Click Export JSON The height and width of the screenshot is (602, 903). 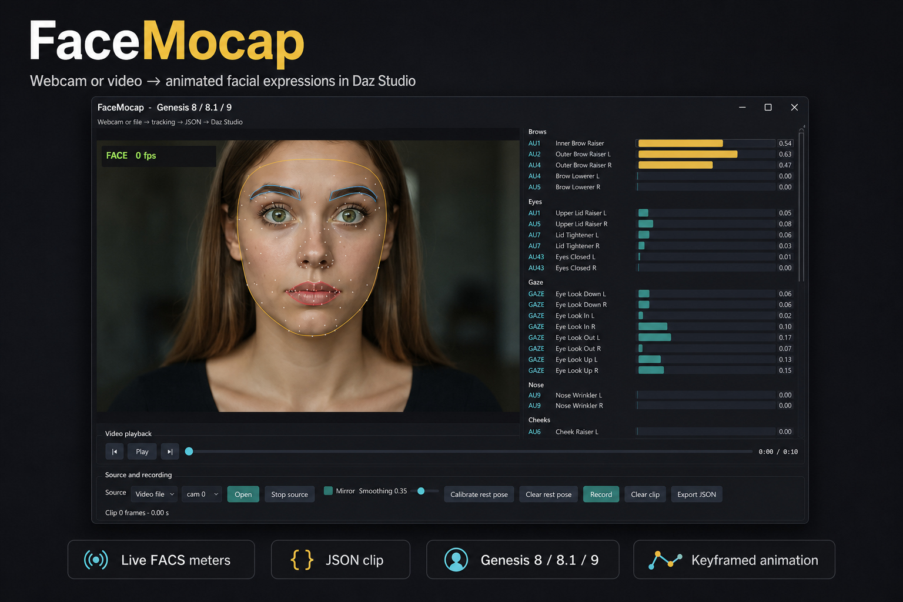pyautogui.click(x=697, y=494)
